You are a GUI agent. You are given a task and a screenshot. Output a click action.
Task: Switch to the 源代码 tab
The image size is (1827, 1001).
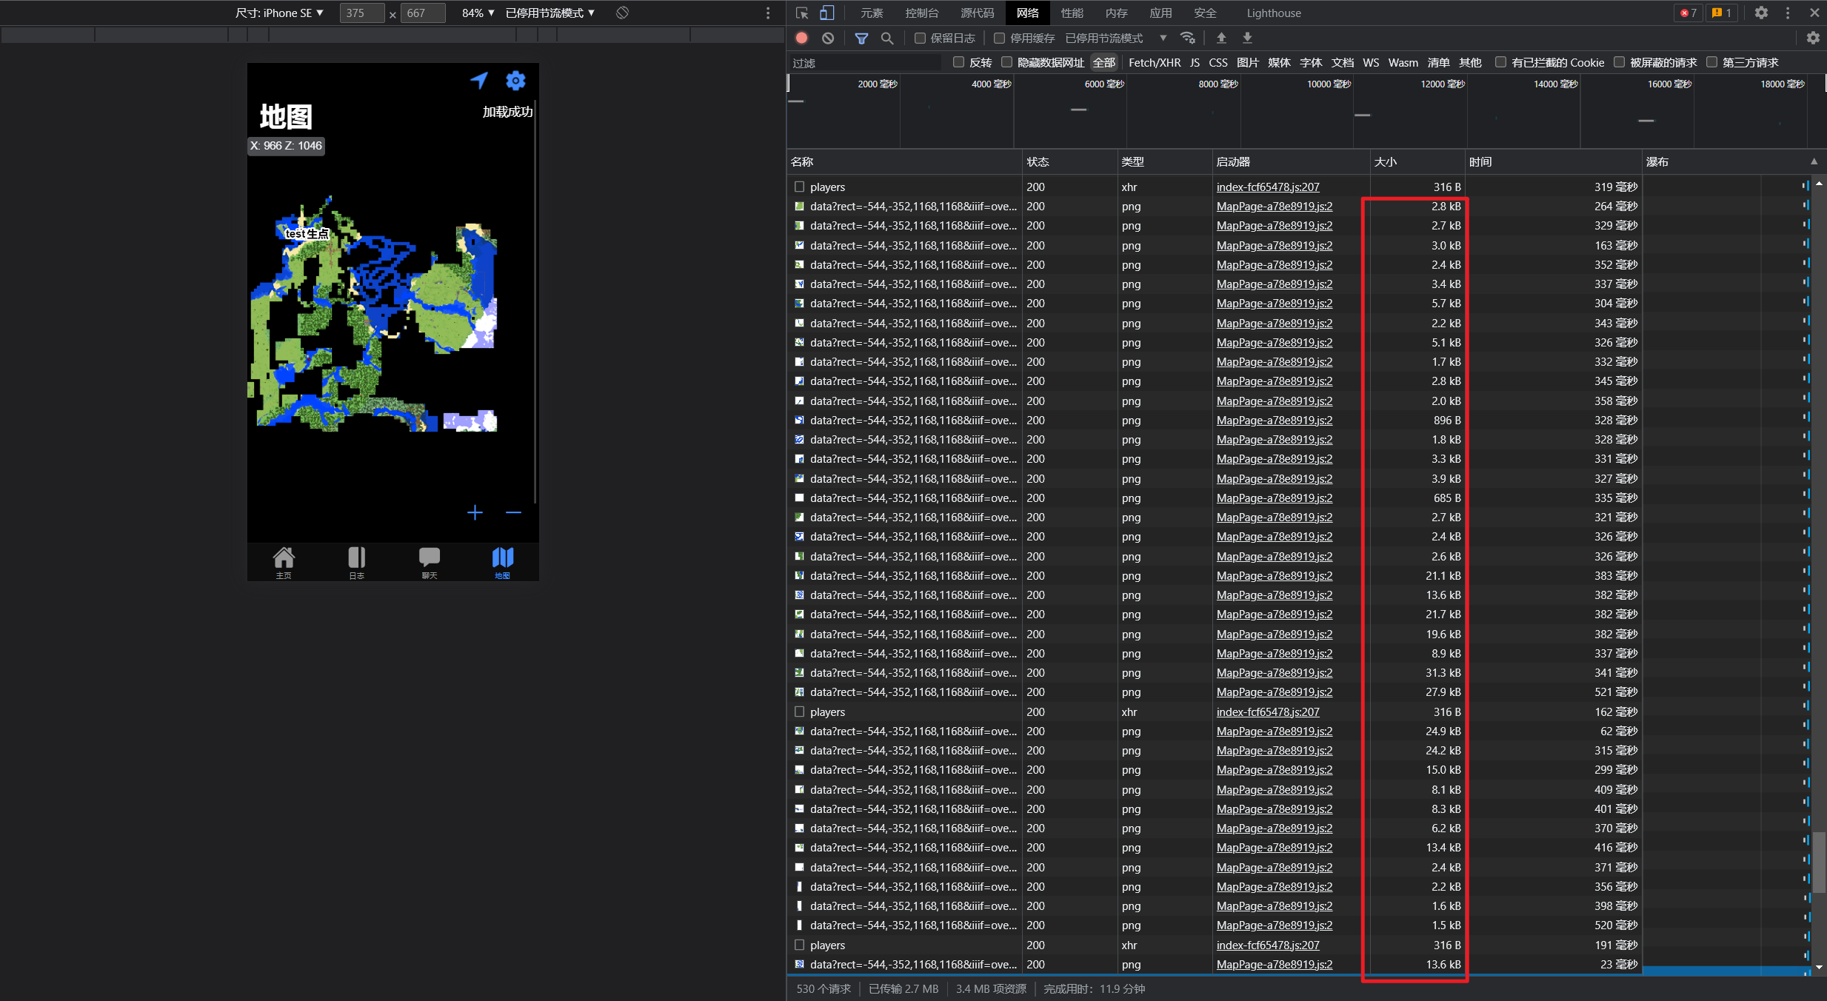(977, 13)
